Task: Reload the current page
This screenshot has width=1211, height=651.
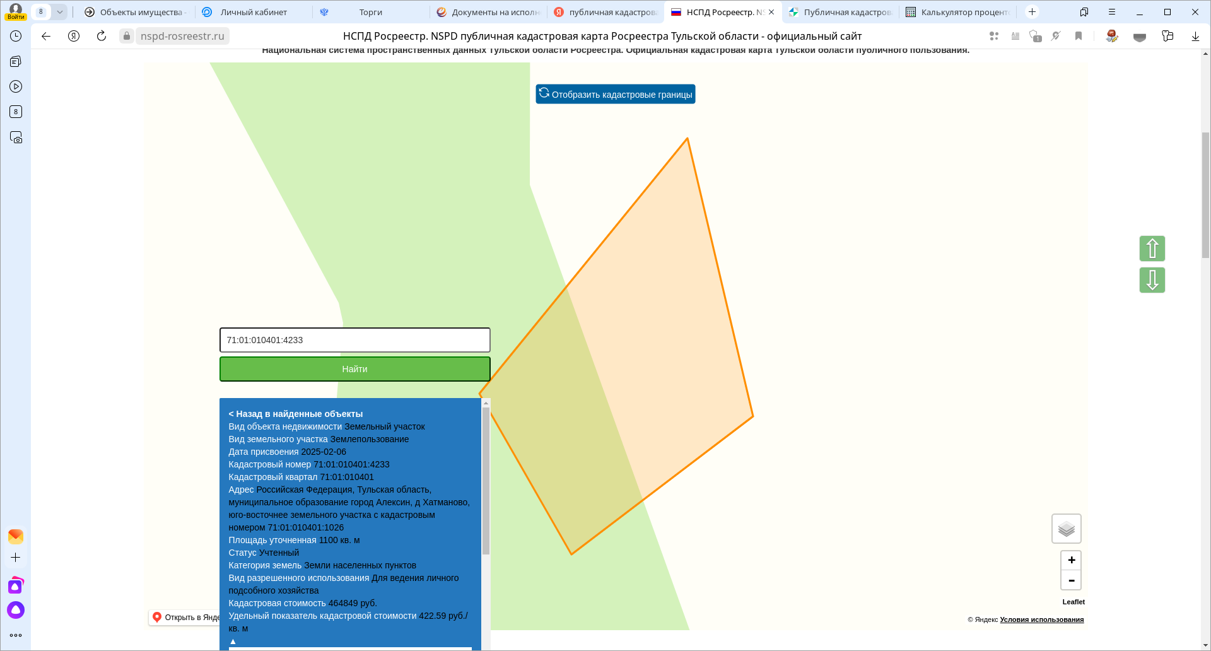Action: (102, 36)
